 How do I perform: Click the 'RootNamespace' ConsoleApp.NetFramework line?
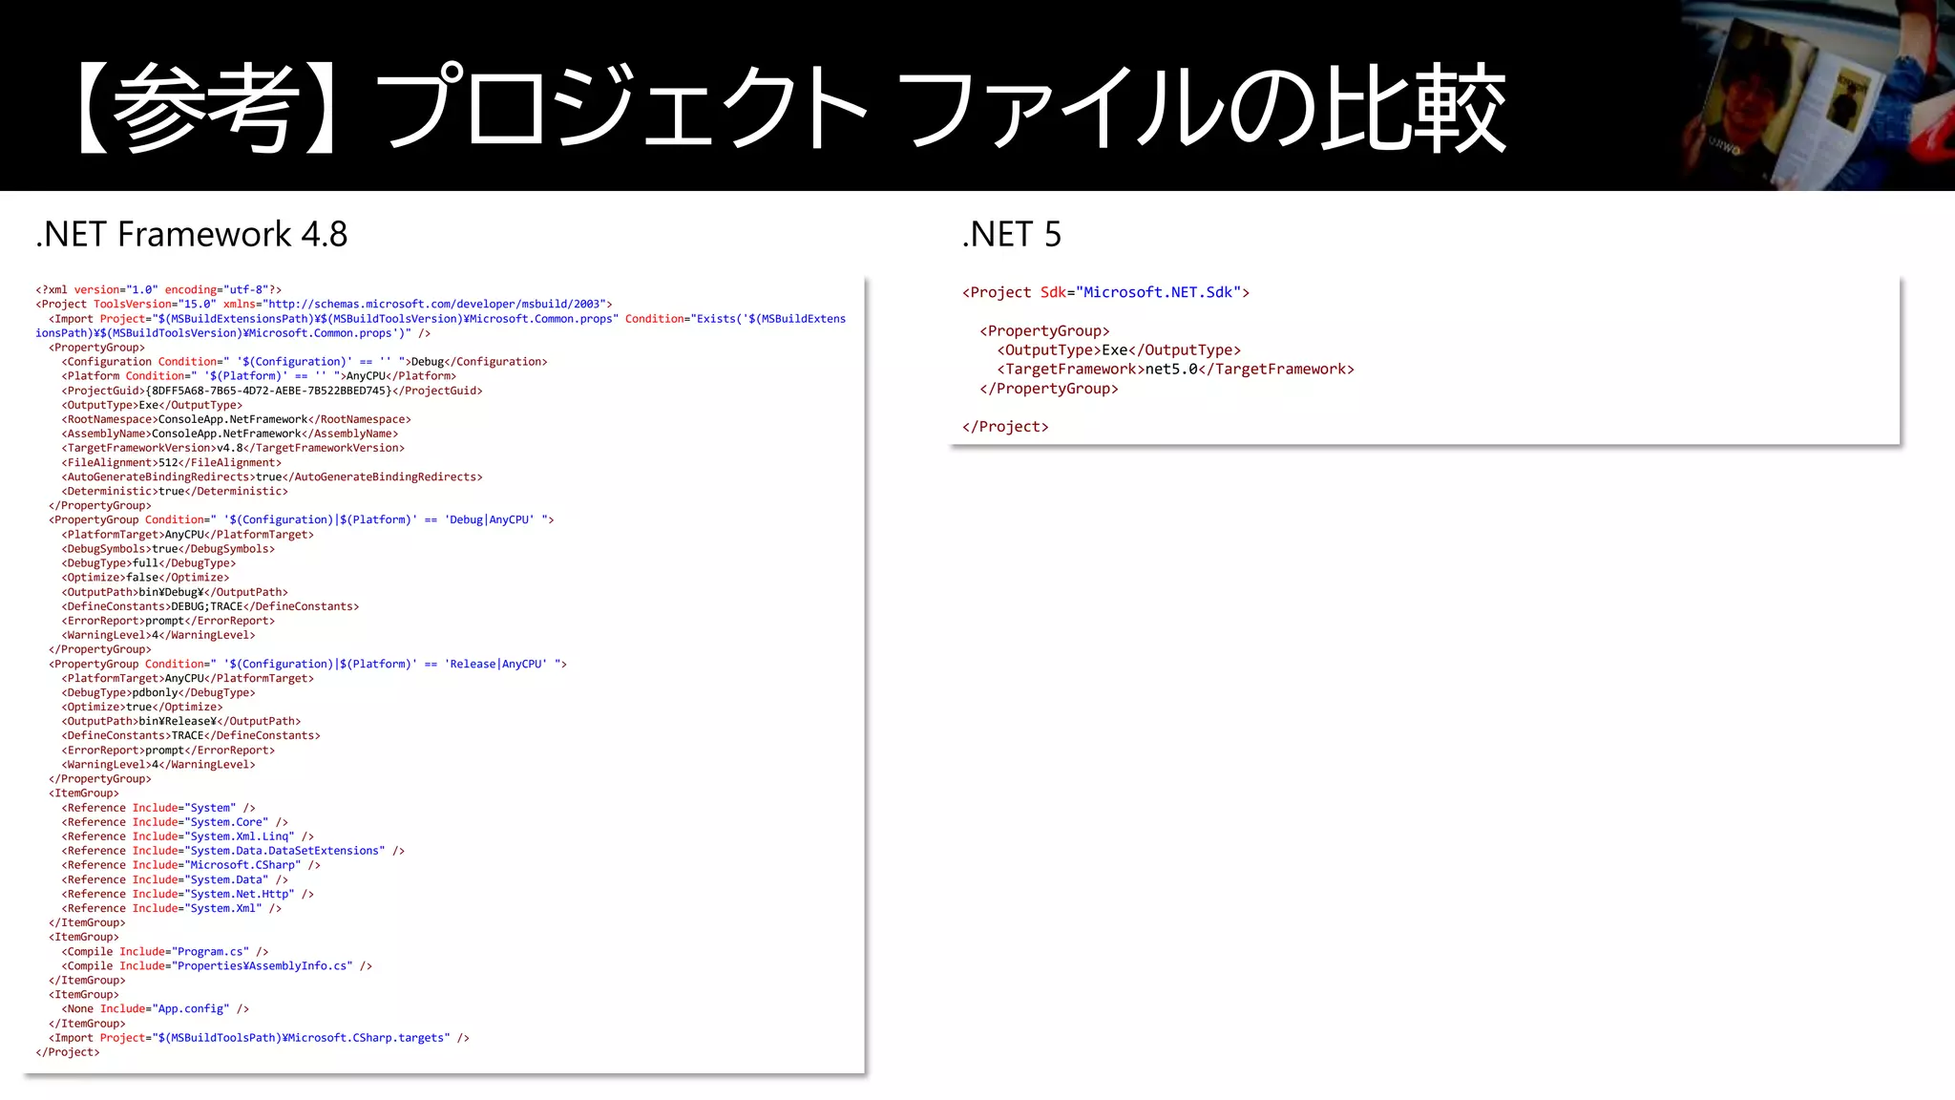tap(237, 419)
